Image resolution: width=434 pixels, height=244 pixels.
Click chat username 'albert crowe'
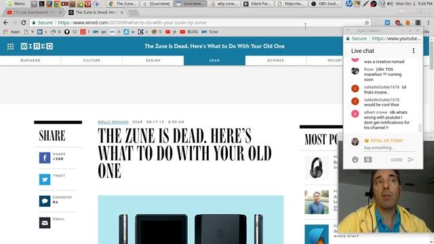375,113
